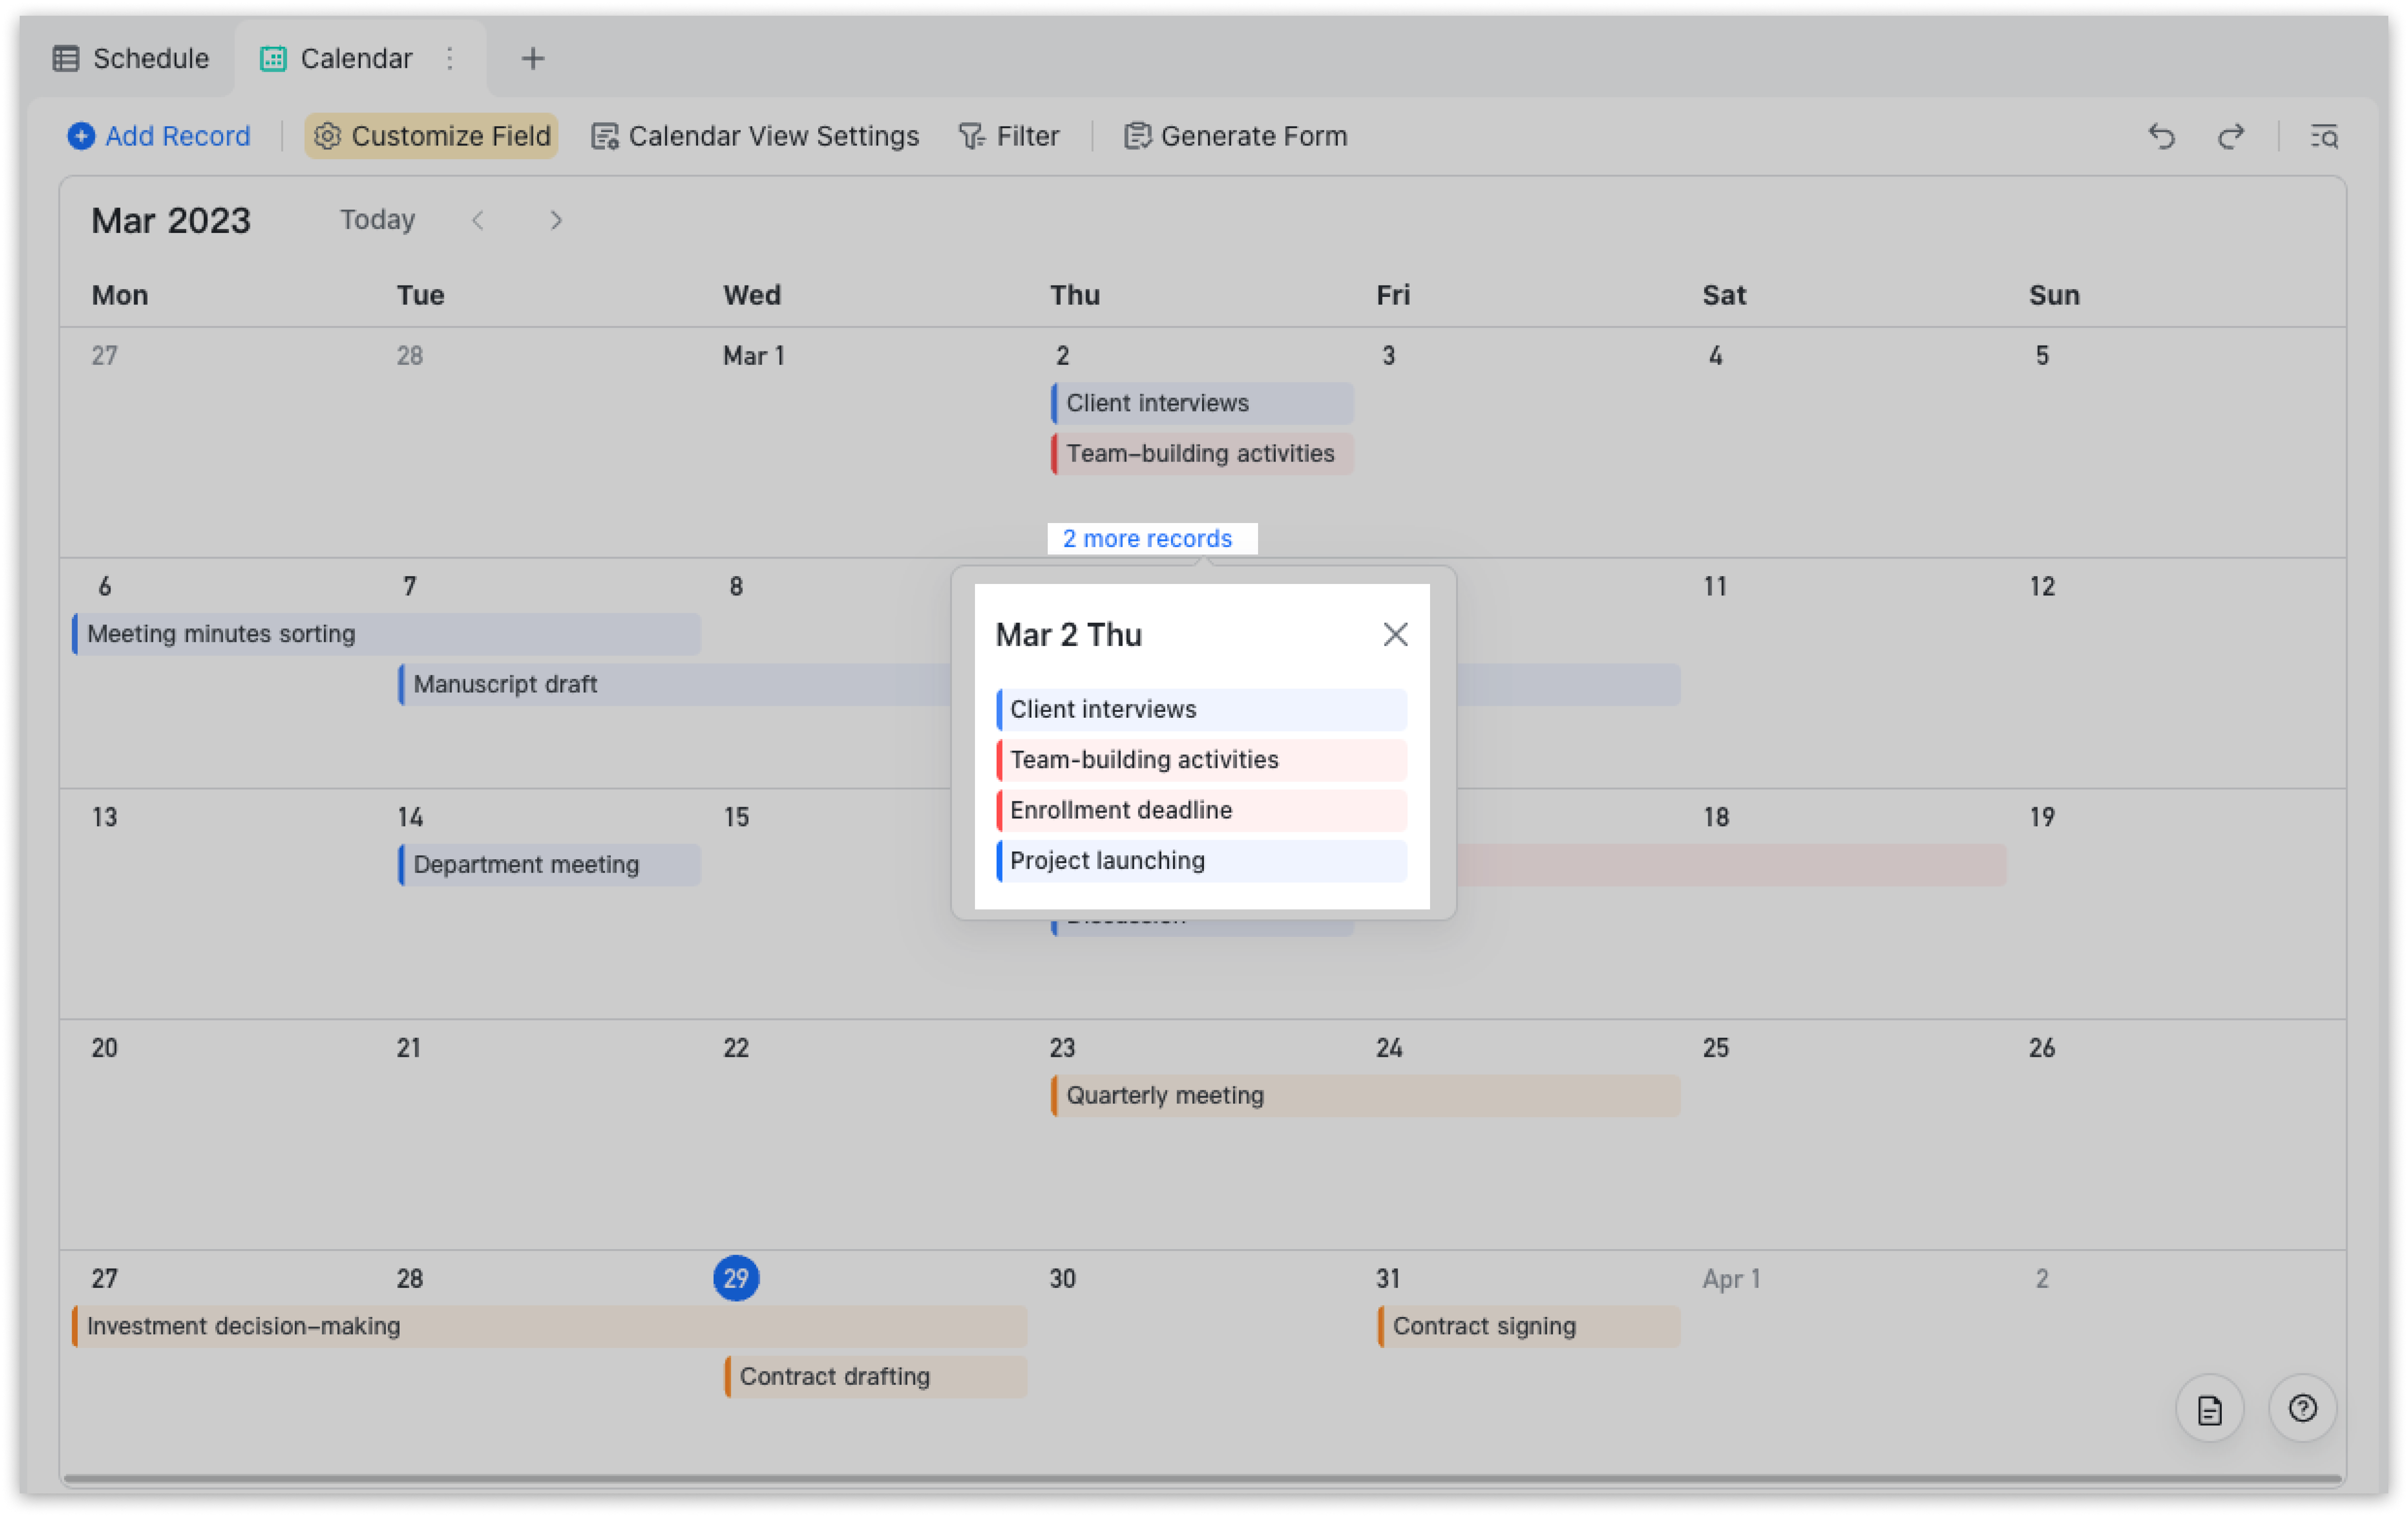The width and height of the screenshot is (2408, 1517).
Task: Click Add Record button
Action: coord(160,136)
